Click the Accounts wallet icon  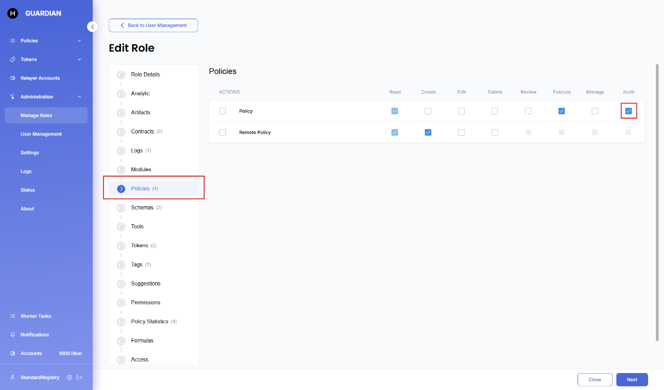coord(13,353)
